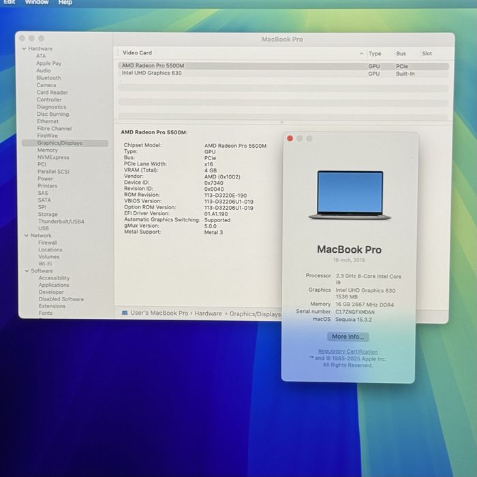
Task: Select Extensions under Software
Action: click(x=52, y=306)
